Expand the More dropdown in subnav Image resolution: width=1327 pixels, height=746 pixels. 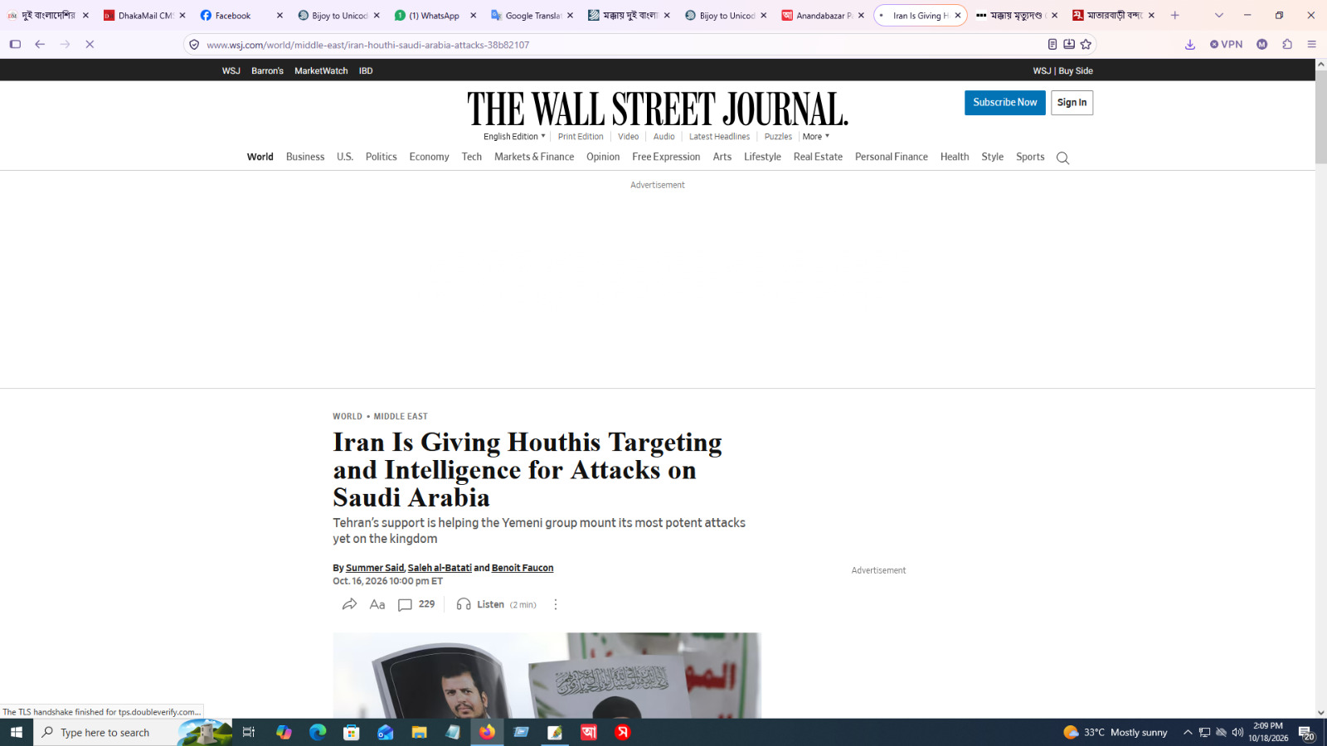pyautogui.click(x=816, y=137)
